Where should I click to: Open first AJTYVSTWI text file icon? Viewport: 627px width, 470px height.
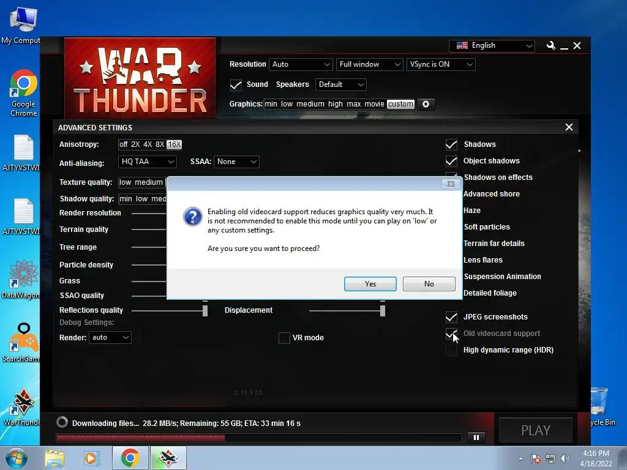[x=22, y=152]
